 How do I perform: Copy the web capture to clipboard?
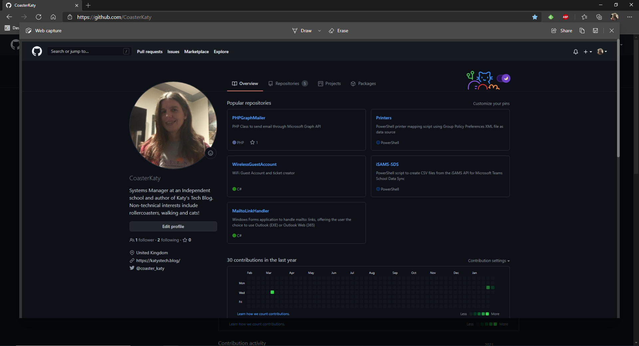point(582,31)
